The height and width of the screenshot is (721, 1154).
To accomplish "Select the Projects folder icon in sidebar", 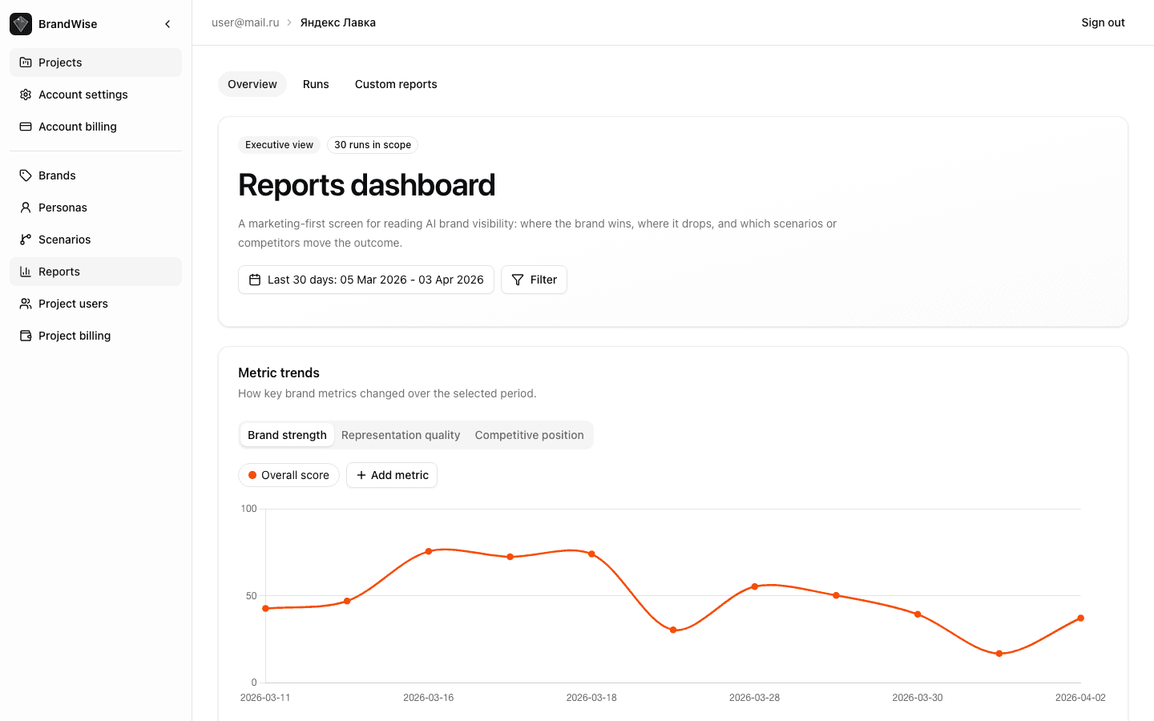I will 26,62.
